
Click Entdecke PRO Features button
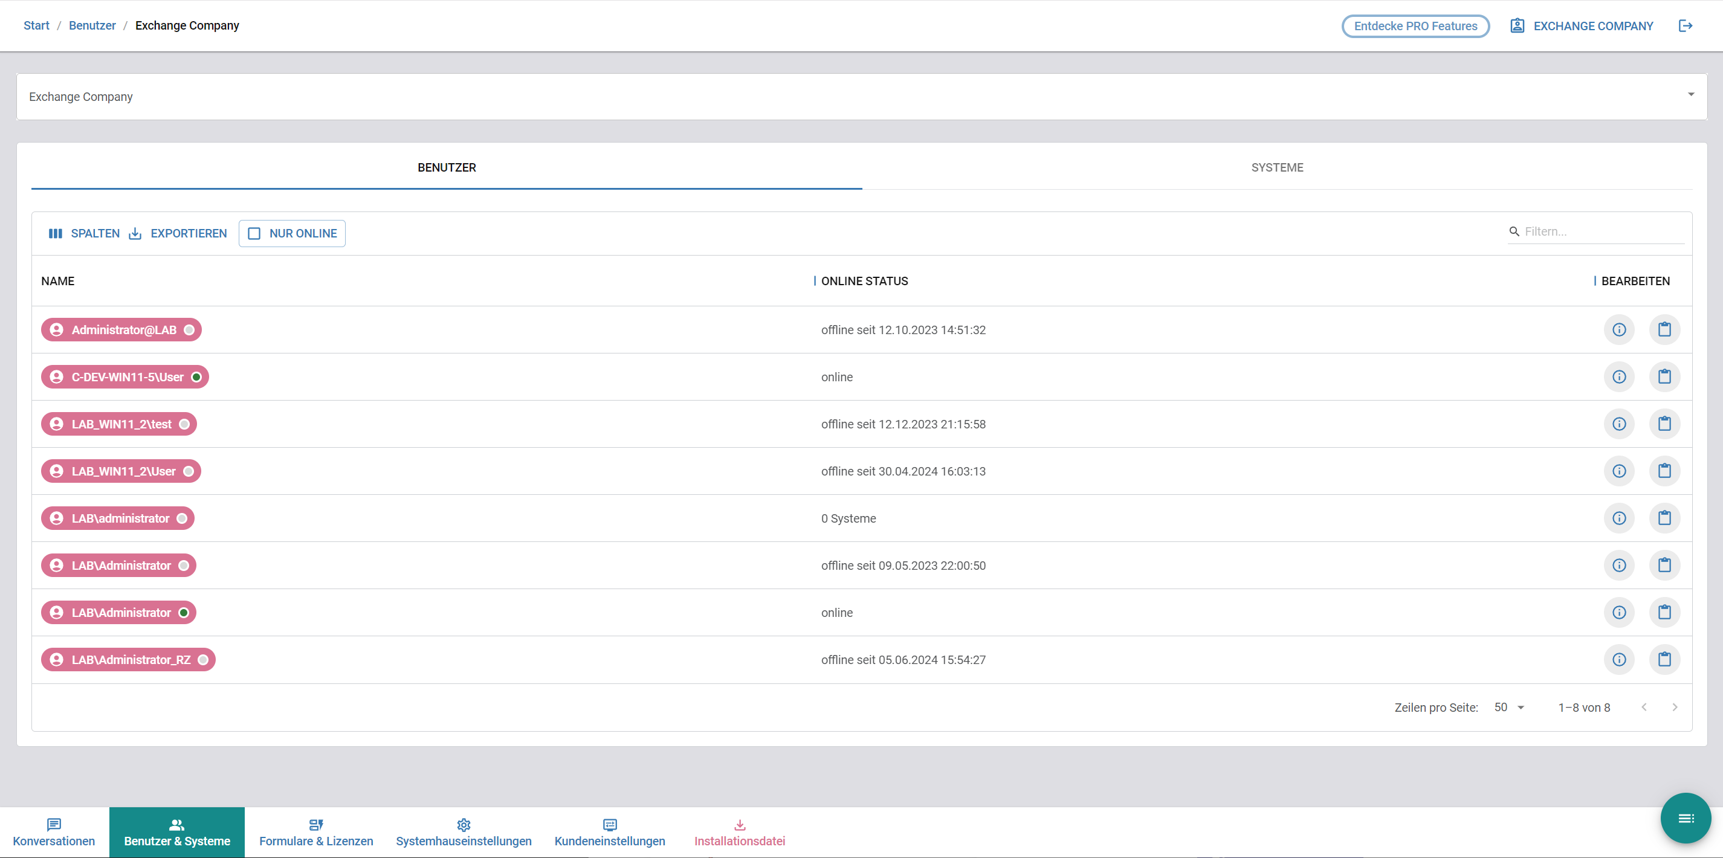click(1415, 25)
